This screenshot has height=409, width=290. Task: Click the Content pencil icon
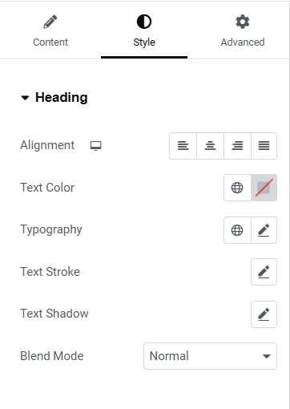point(50,22)
